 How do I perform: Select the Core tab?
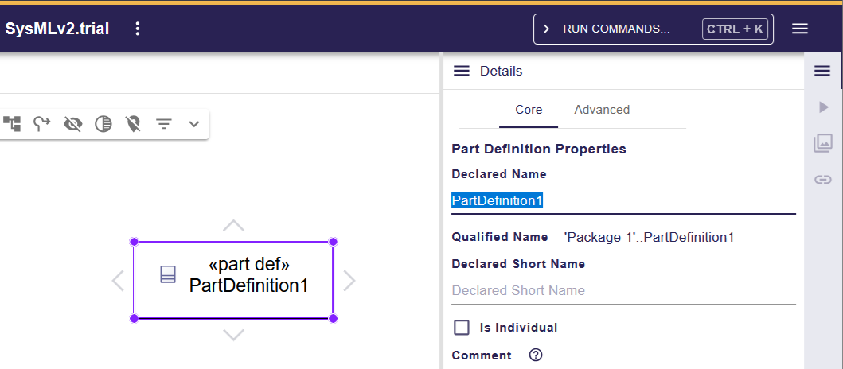529,110
